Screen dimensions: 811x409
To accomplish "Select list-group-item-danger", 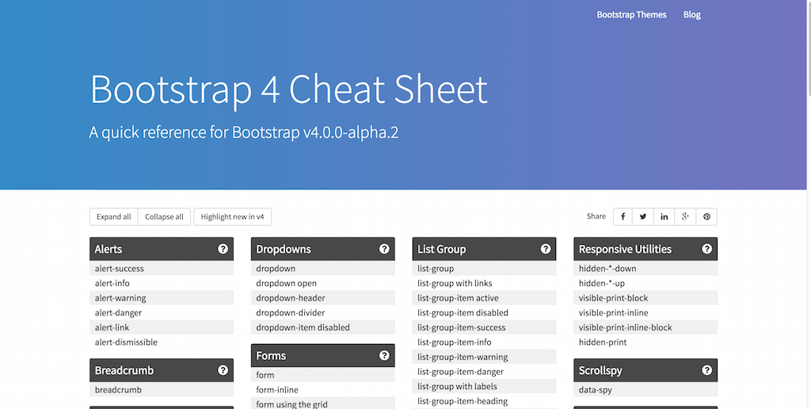I will coord(484,372).
